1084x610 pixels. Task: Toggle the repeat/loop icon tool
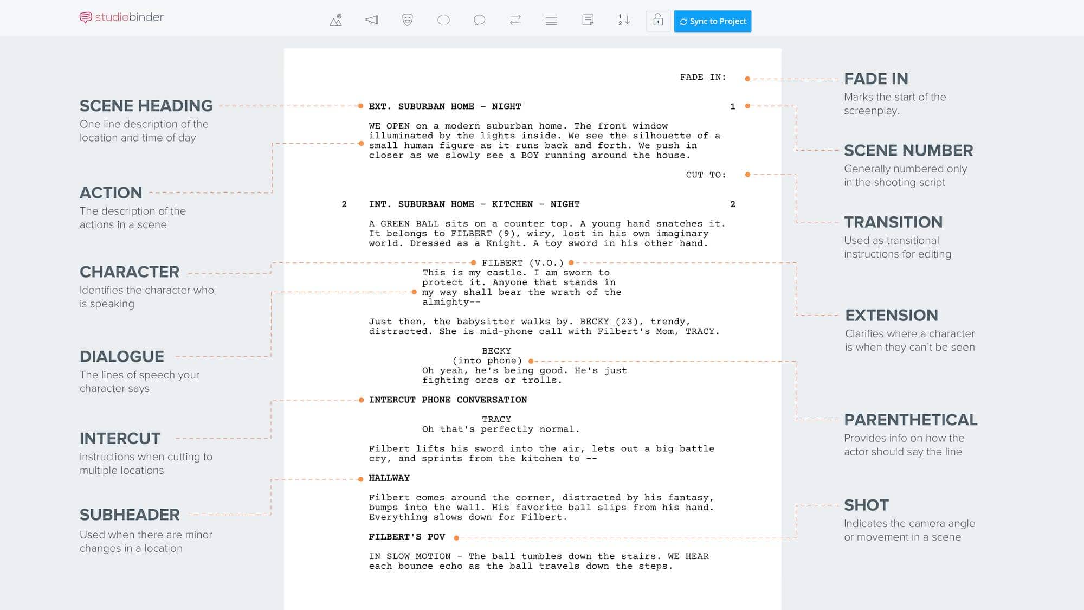coord(515,21)
